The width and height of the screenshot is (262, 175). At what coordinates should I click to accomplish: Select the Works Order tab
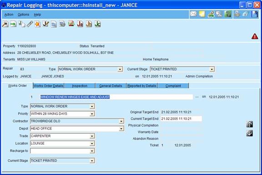[17, 86]
